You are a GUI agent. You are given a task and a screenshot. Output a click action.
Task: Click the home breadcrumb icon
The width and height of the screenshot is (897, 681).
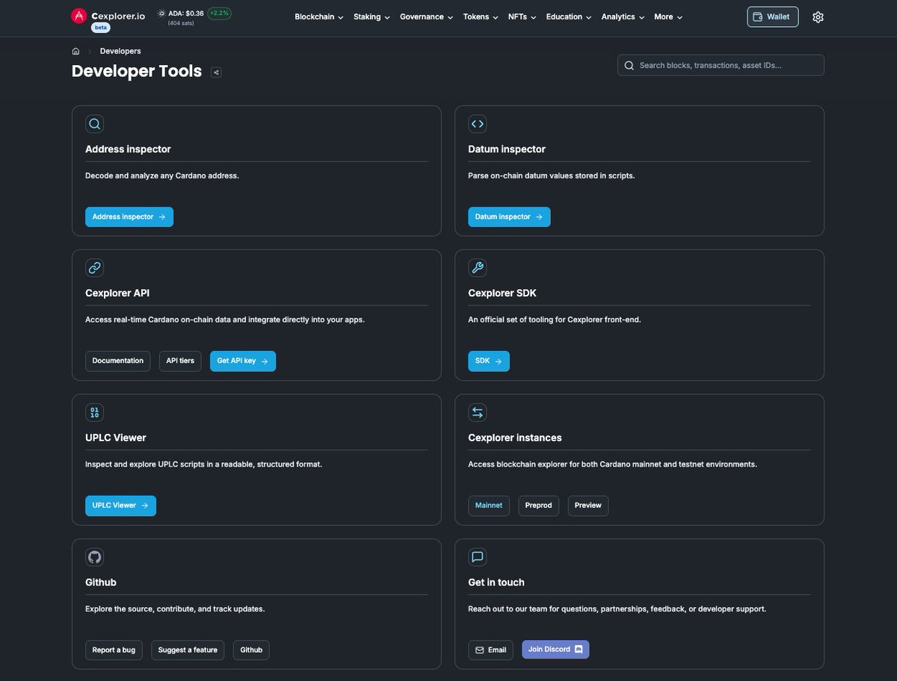pos(75,51)
